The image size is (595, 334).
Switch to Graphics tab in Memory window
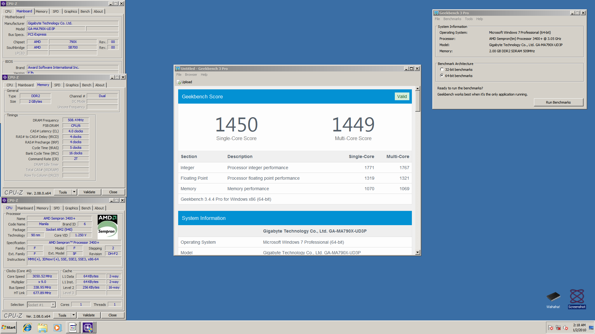72,85
